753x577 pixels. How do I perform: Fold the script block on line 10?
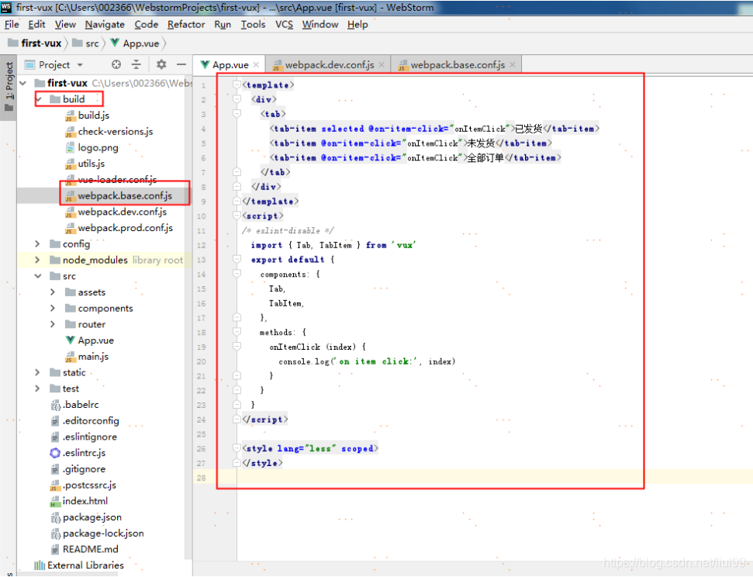coord(237,216)
